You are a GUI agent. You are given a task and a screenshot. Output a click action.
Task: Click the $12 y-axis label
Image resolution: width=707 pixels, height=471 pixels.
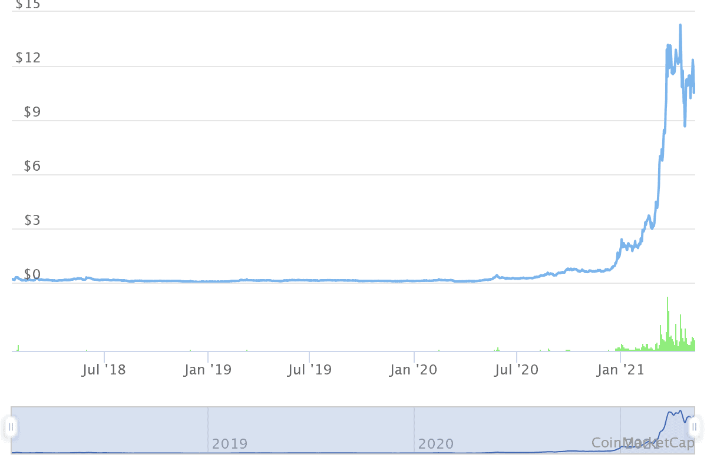point(28,58)
